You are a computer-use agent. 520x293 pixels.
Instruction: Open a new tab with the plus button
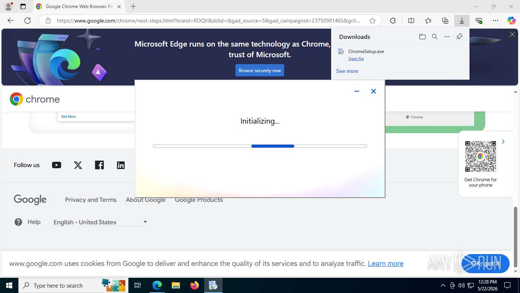coord(133,6)
